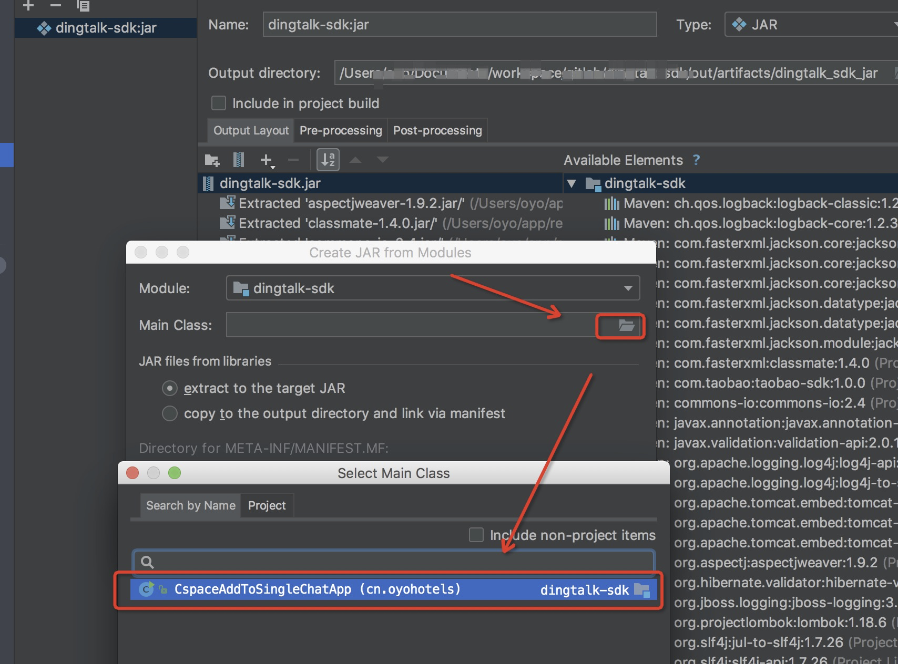Select copy to output directory and link via manifest
898x664 pixels.
point(169,413)
